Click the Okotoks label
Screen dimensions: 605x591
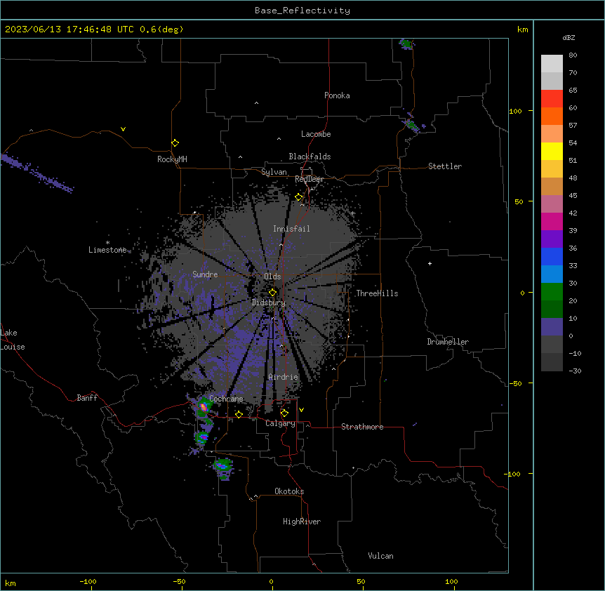tap(289, 491)
